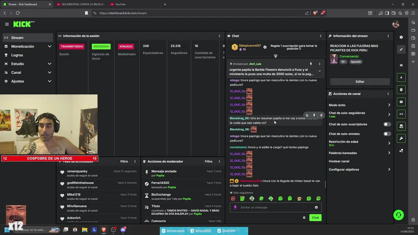Insert the angry red face emote
This screenshot has height=235, width=418.
(x=233, y=198)
